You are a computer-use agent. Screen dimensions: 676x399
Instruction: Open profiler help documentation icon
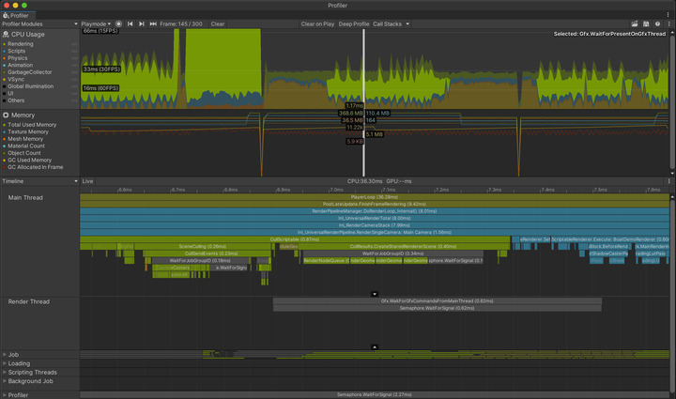(657, 23)
